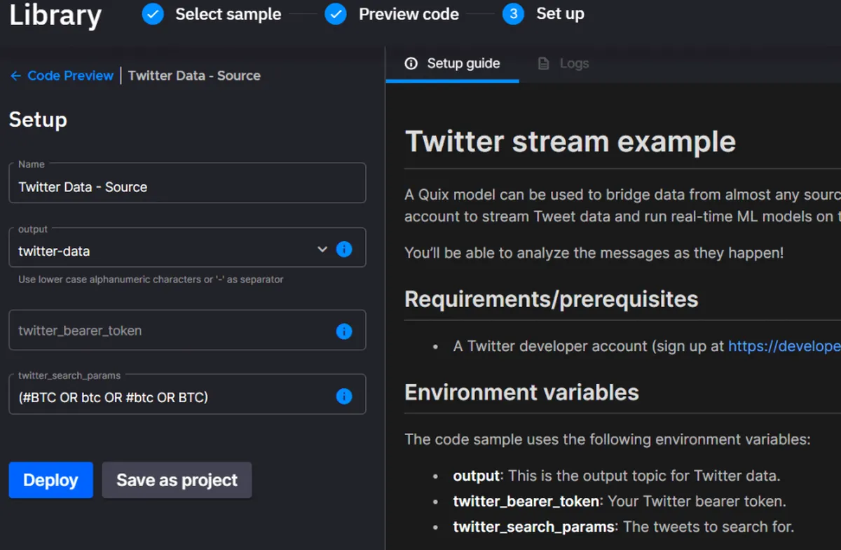The image size is (841, 550).
Task: Click the bold 'twitter_bearer_token' bullet item
Action: (x=526, y=502)
